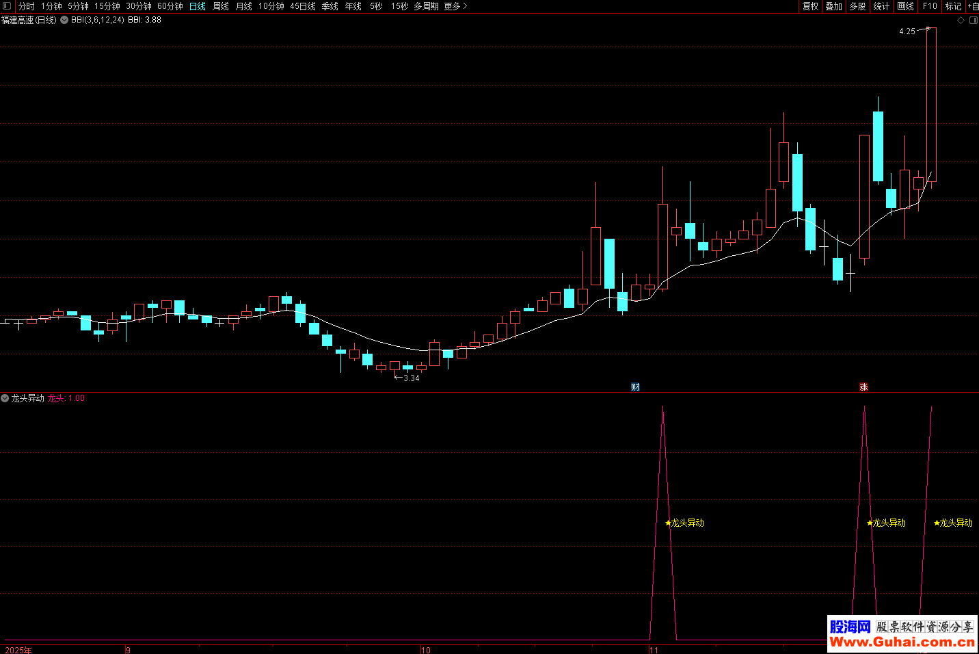Click the diamond icon at chart top-right
The image size is (979, 654).
click(961, 21)
